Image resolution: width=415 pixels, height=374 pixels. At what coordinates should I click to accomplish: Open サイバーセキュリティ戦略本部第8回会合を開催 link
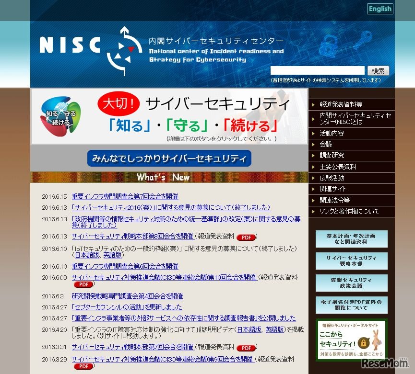coord(132,237)
